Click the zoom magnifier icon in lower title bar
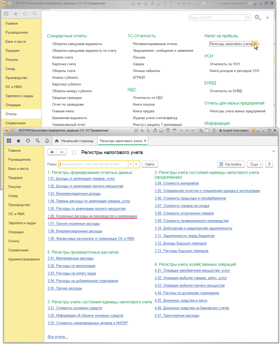The image size is (280, 344). point(201,130)
